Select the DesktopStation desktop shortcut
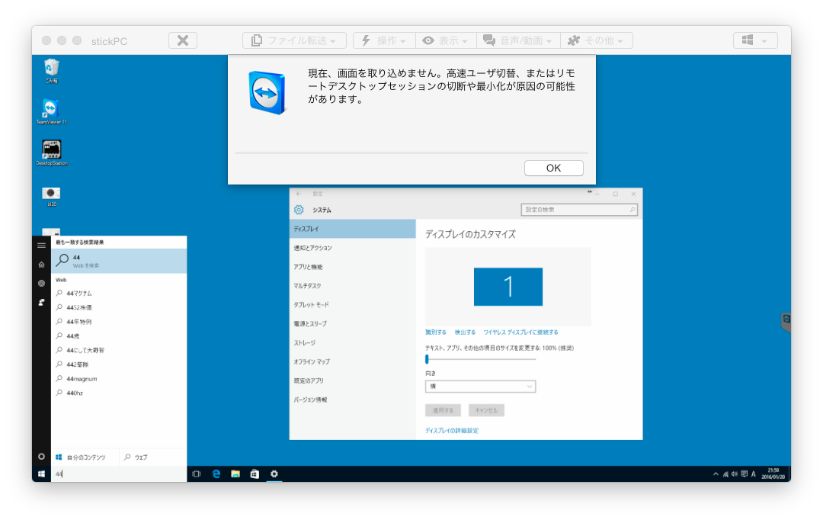This screenshot has height=520, width=823. pyautogui.click(x=52, y=152)
